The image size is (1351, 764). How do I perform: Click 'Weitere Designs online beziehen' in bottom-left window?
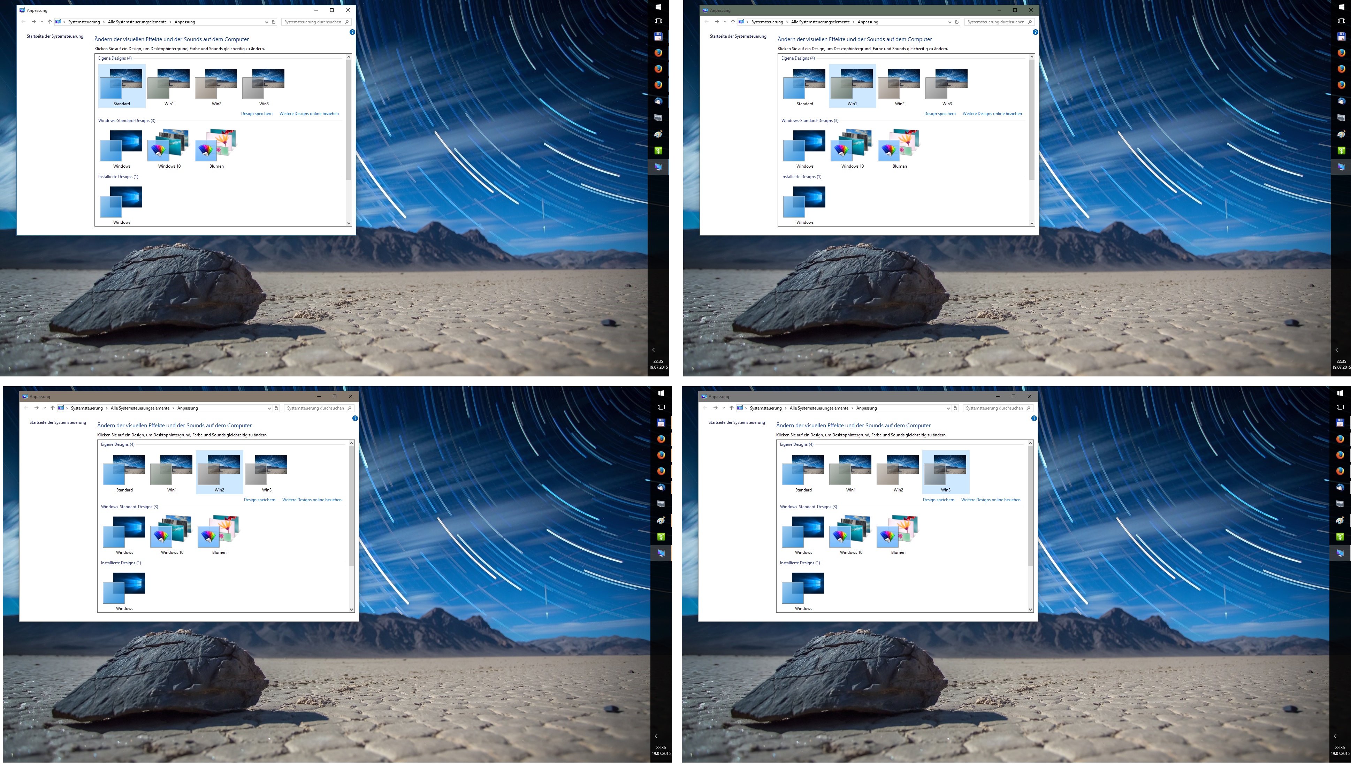coord(312,499)
